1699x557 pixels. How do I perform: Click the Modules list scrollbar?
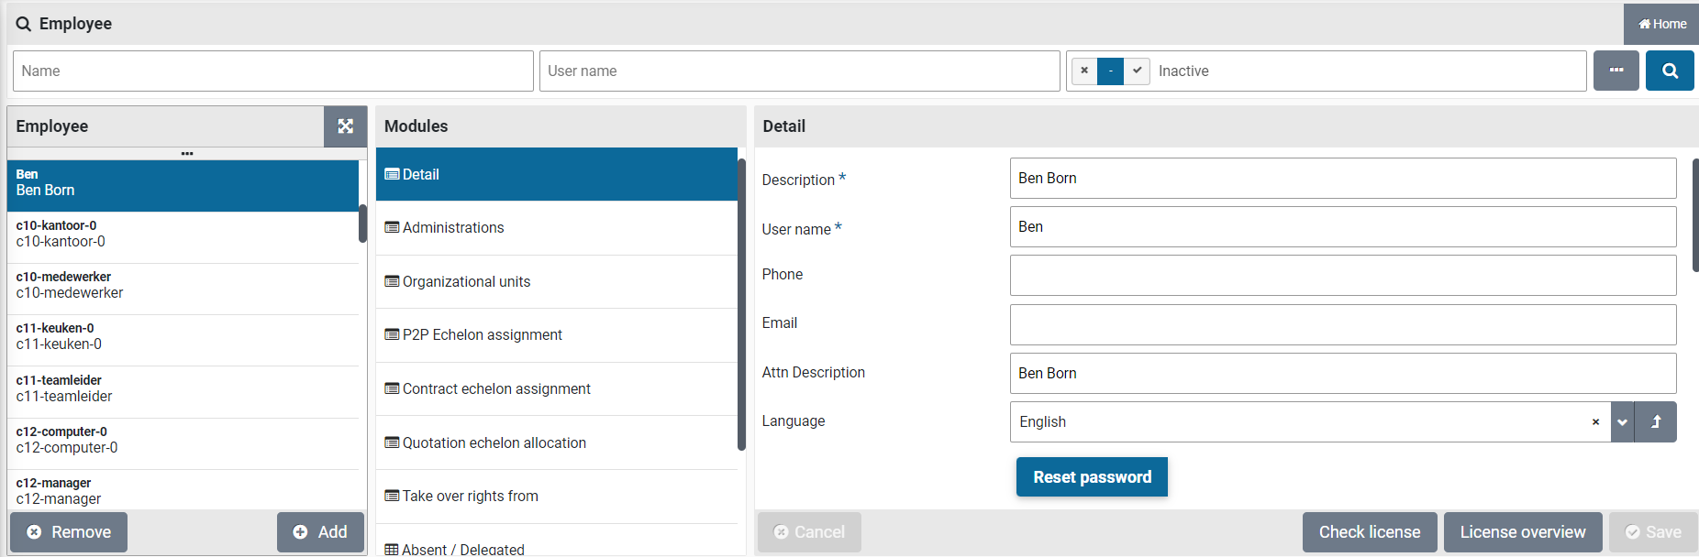pos(741,302)
